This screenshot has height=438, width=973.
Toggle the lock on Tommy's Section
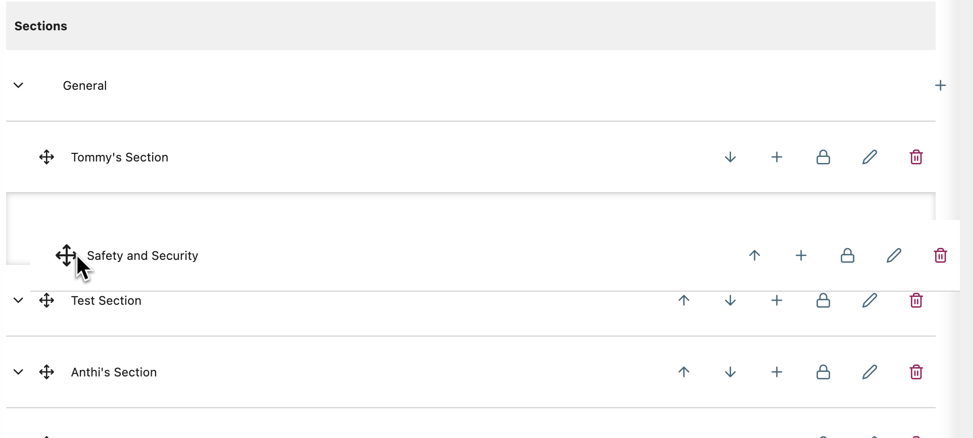[x=823, y=157]
